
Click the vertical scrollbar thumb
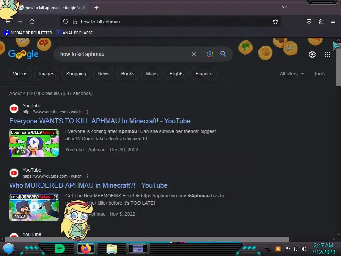tap(338, 64)
